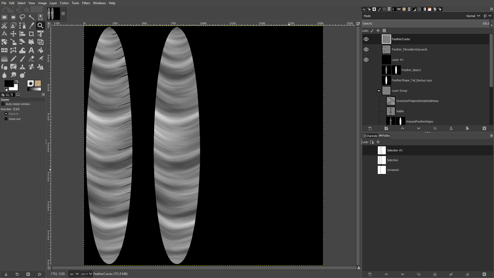Delete the selected path Selection #1
The height and width of the screenshot is (278, 494).
485,274
